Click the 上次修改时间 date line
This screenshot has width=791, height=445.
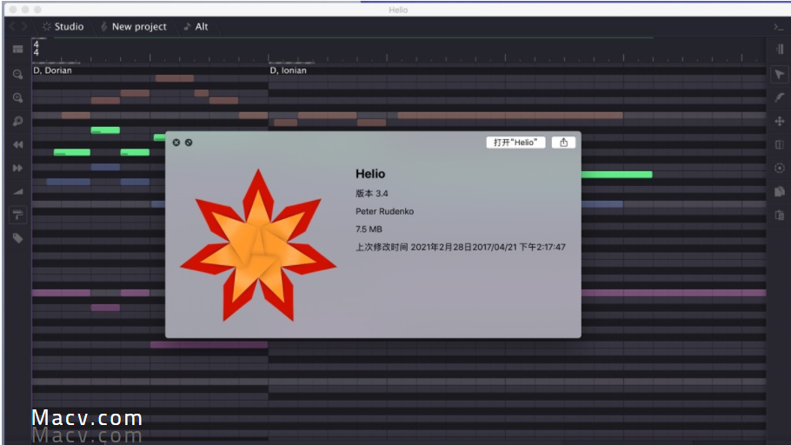pyautogui.click(x=461, y=247)
